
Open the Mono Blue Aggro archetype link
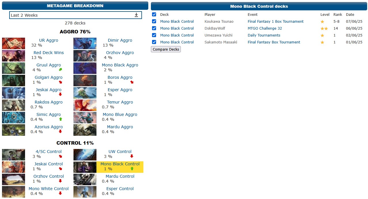pos(120,114)
